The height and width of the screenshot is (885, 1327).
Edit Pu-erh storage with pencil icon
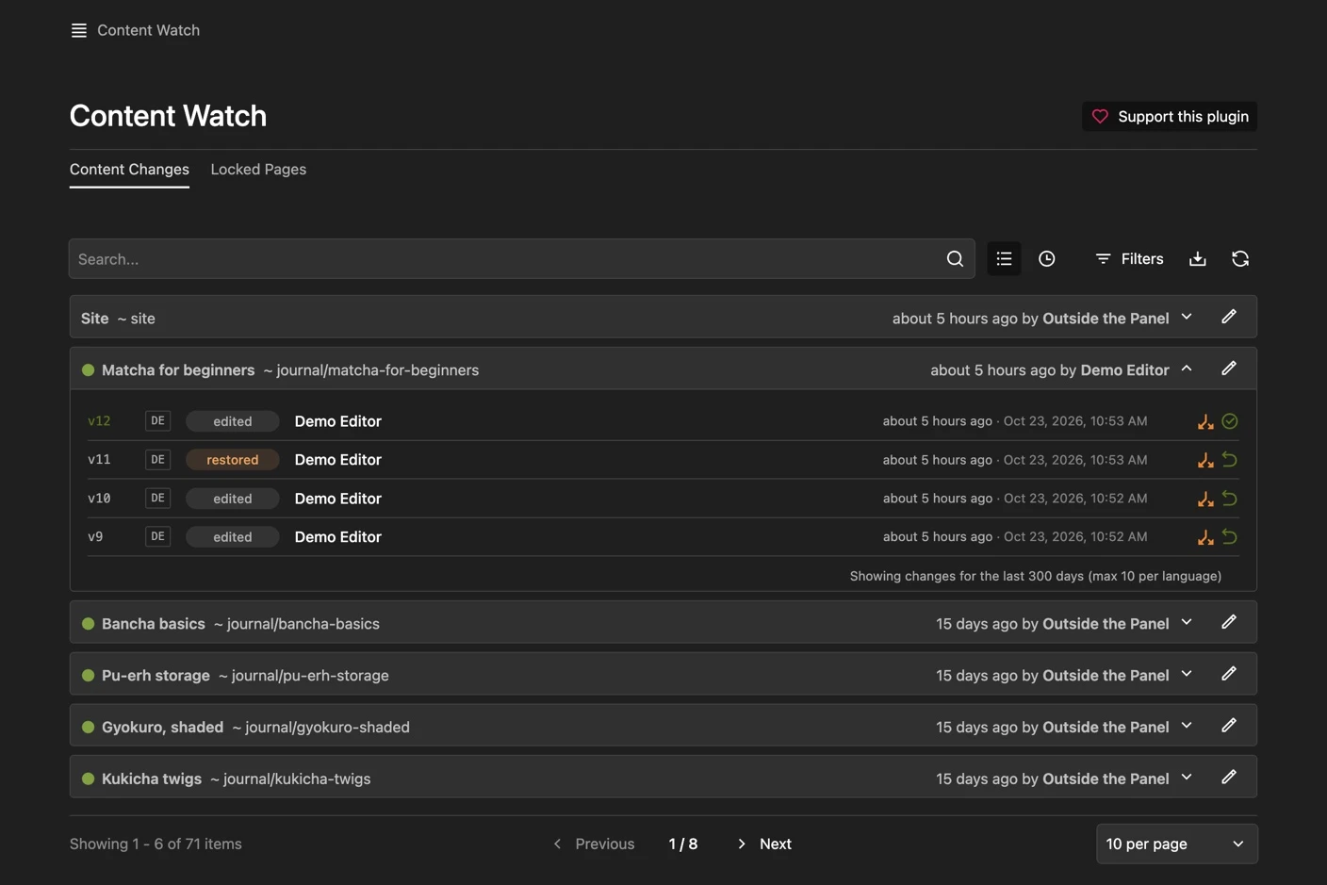click(1229, 675)
